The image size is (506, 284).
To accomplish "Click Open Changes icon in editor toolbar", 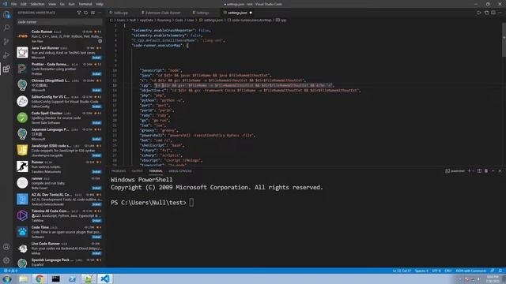I will click(x=486, y=13).
